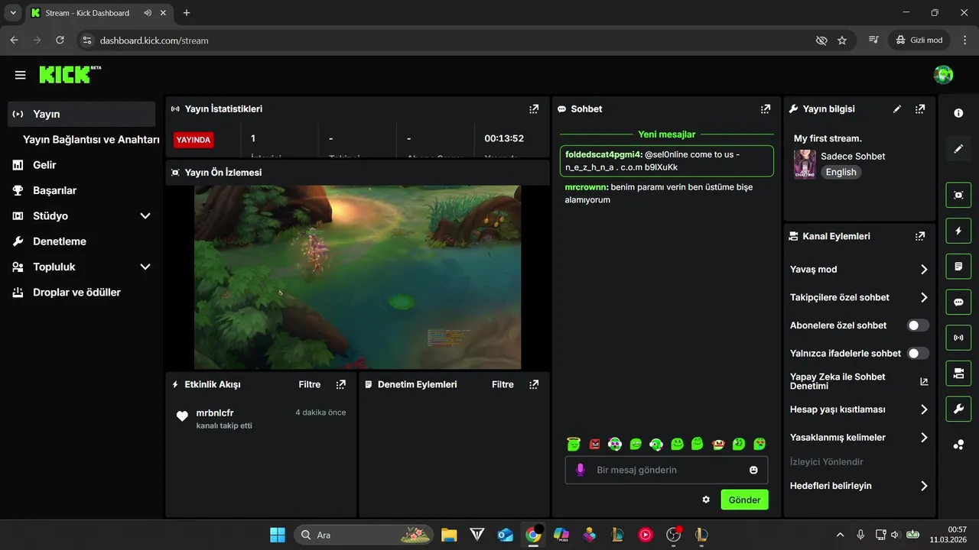Viewport: 979px width, 550px height.
Task: Open Yavaş mod settings chevron
Action: 924,270
